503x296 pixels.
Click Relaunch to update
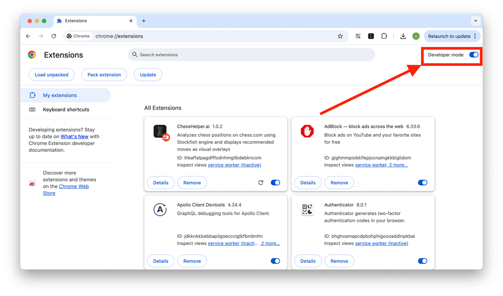click(449, 36)
